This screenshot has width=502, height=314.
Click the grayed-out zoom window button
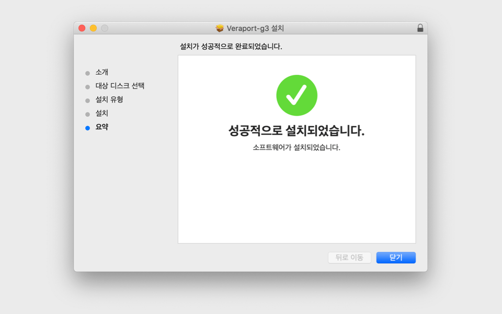pos(105,28)
